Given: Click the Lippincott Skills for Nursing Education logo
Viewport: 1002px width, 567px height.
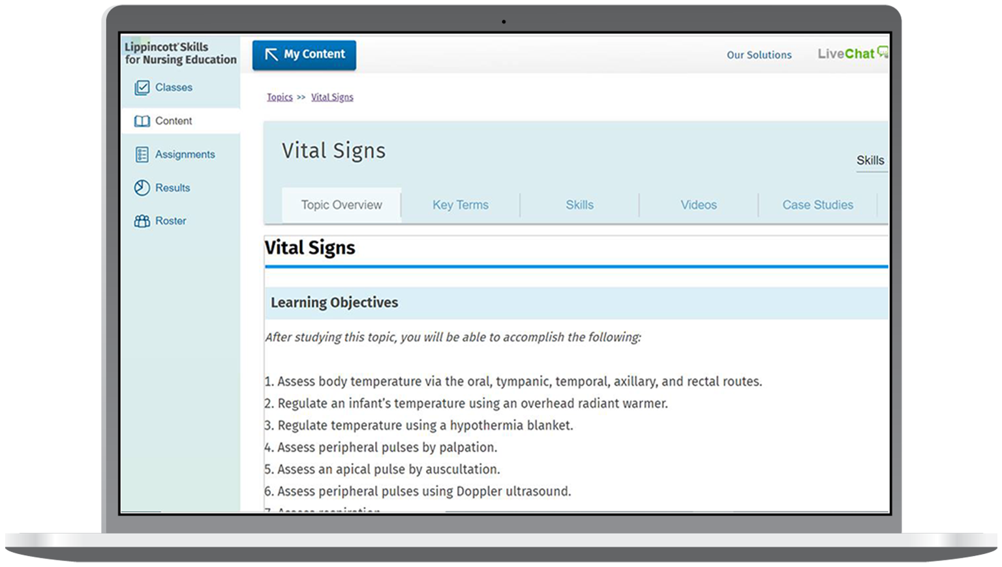Looking at the screenshot, I should (180, 53).
